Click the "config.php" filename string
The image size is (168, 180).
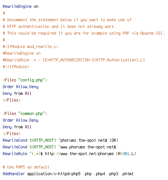coord(31,80)
